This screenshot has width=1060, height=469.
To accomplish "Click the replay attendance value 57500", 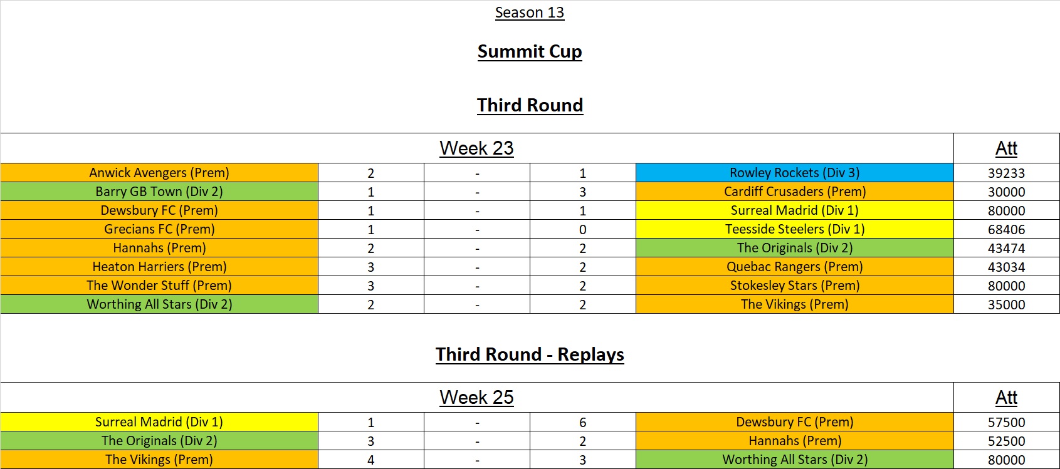I will 1006,422.
